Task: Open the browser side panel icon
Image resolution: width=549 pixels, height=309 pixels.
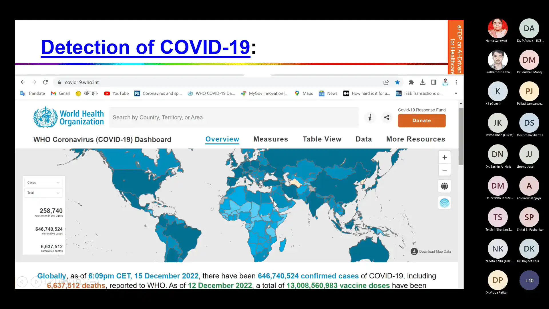Action: (434, 82)
